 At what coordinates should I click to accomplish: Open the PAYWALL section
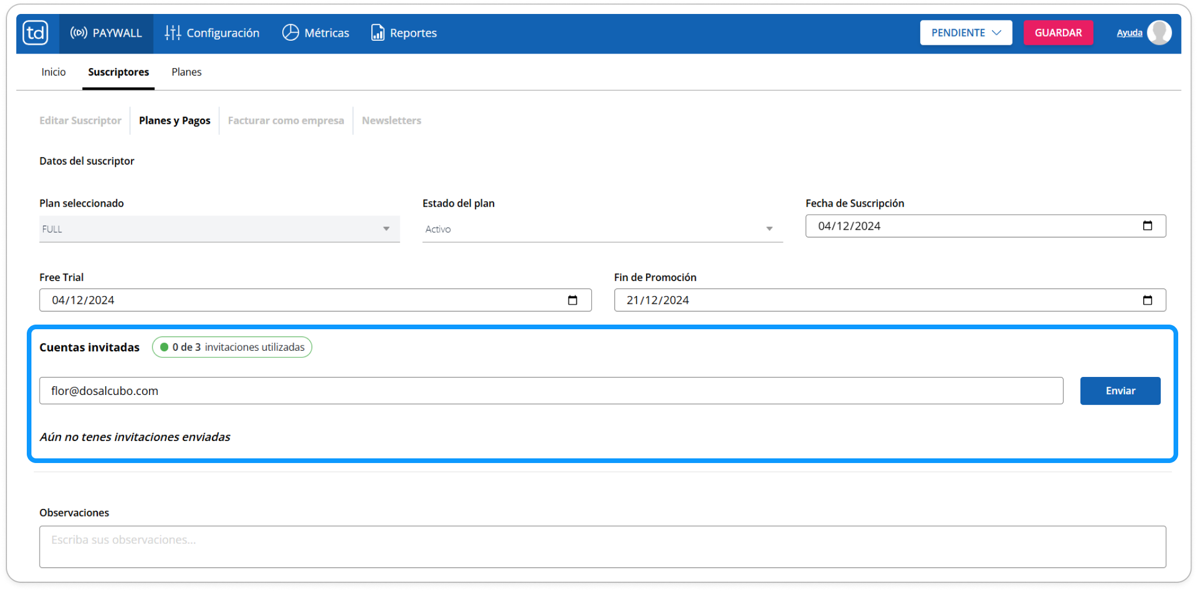106,33
